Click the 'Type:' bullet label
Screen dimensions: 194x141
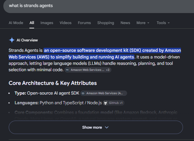(20, 93)
